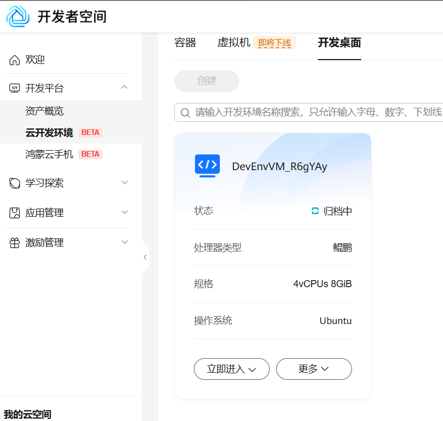Click the 开发者空间 house logo icon
The width and height of the screenshot is (443, 421).
tap(18, 16)
